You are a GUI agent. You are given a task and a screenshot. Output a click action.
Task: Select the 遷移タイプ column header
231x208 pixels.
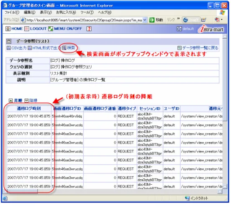(127, 109)
